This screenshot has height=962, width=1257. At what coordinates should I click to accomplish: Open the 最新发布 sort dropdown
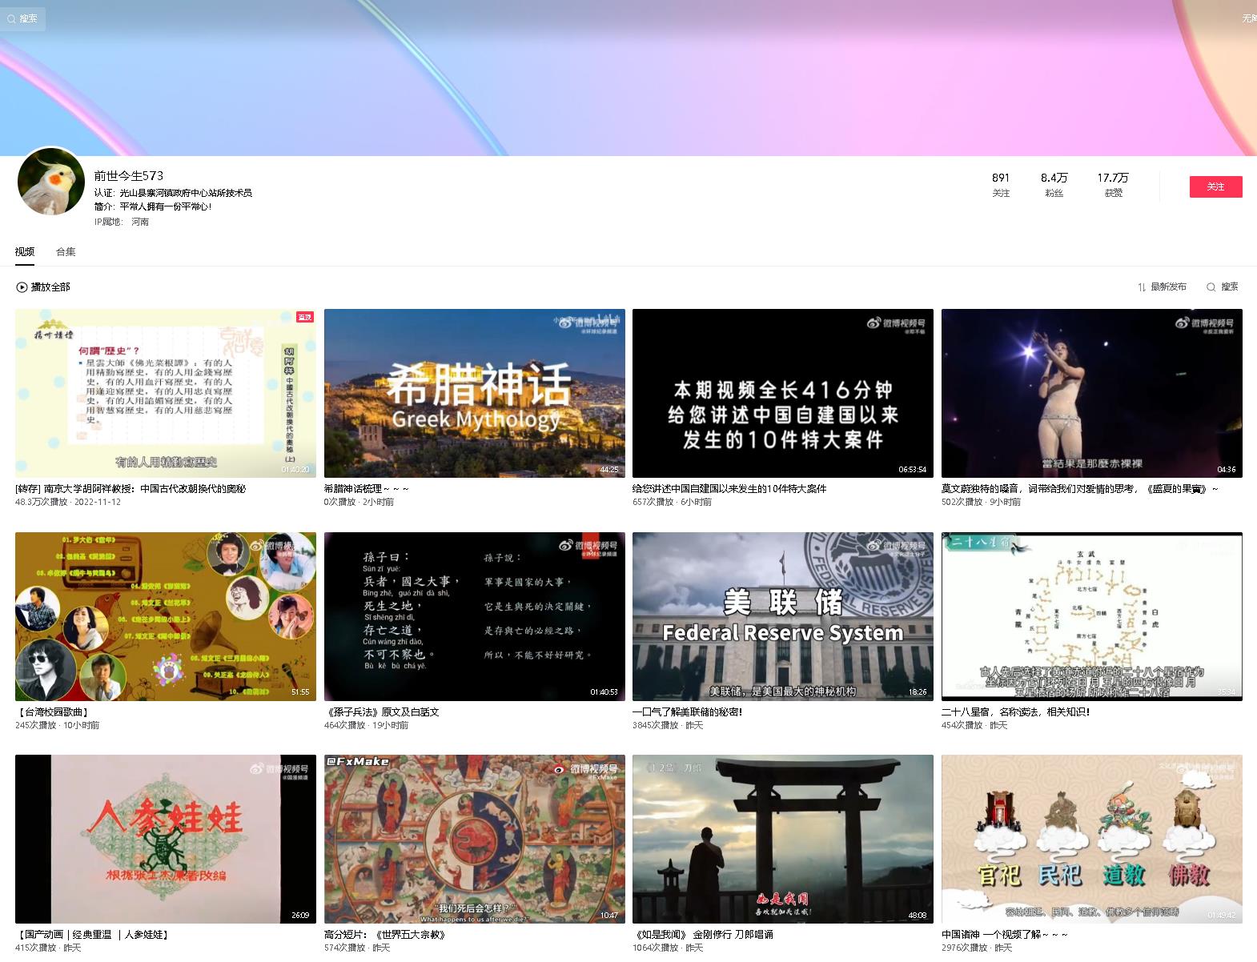point(1168,287)
